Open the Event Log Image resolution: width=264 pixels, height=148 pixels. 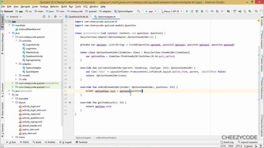[x=227, y=142]
